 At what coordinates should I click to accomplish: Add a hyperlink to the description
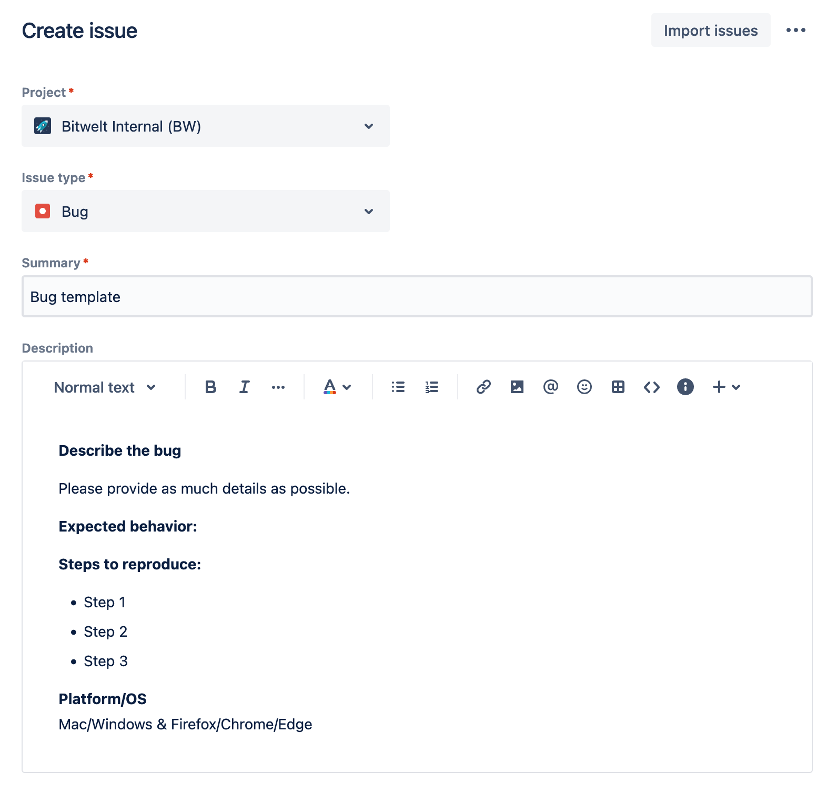coord(483,387)
